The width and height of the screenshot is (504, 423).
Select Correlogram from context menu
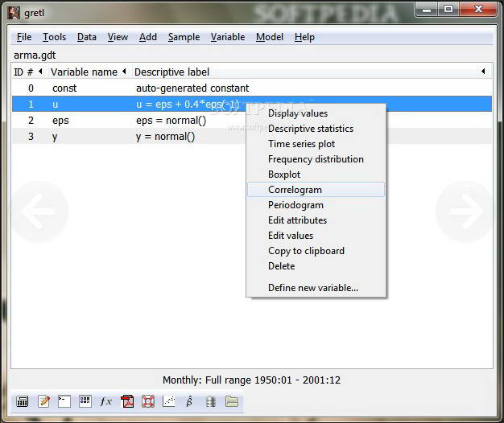[316, 190]
